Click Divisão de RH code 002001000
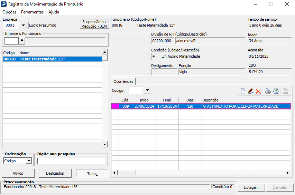 click(x=163, y=41)
